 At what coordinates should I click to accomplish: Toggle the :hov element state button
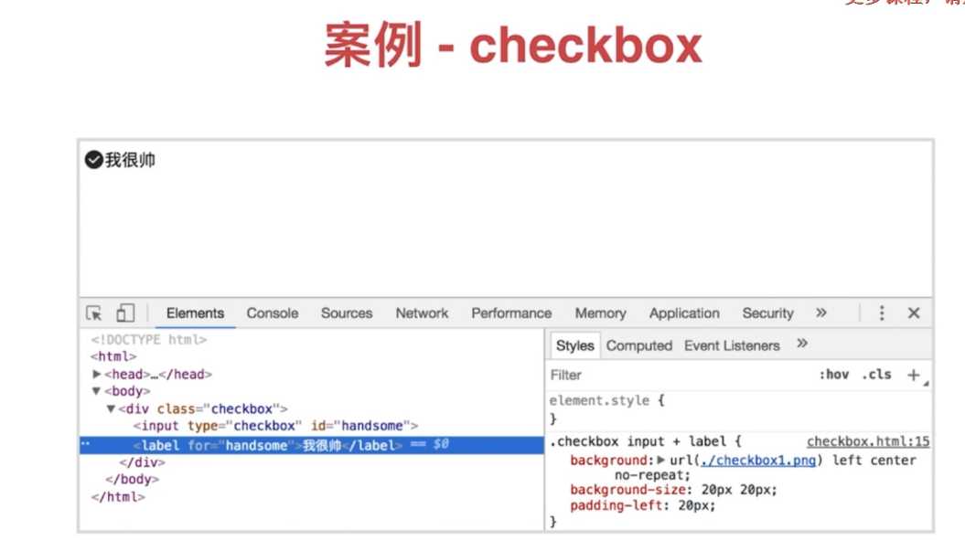click(x=833, y=375)
